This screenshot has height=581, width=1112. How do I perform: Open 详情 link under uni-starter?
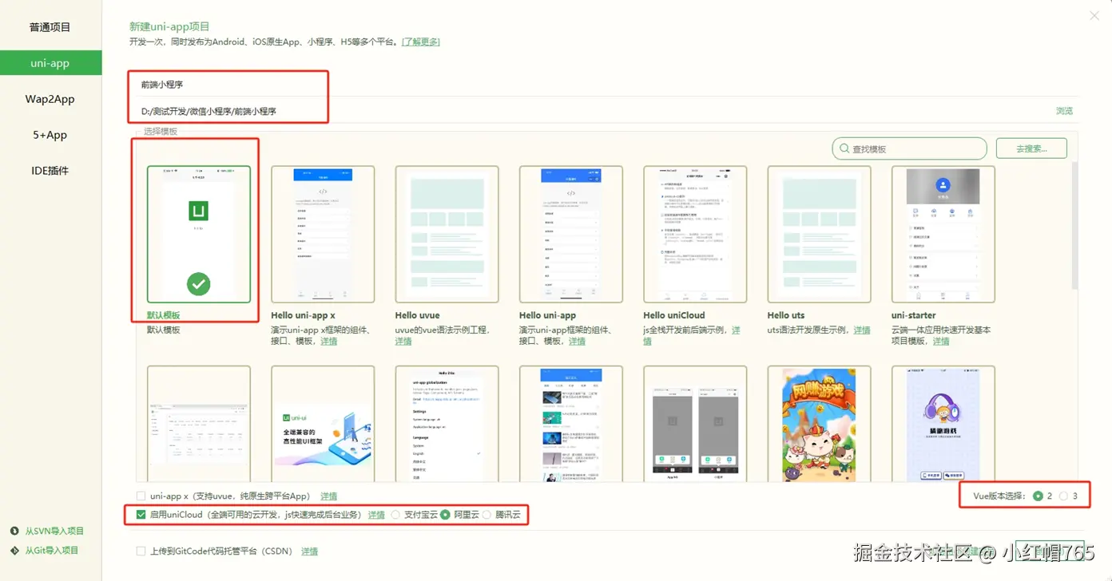point(941,341)
